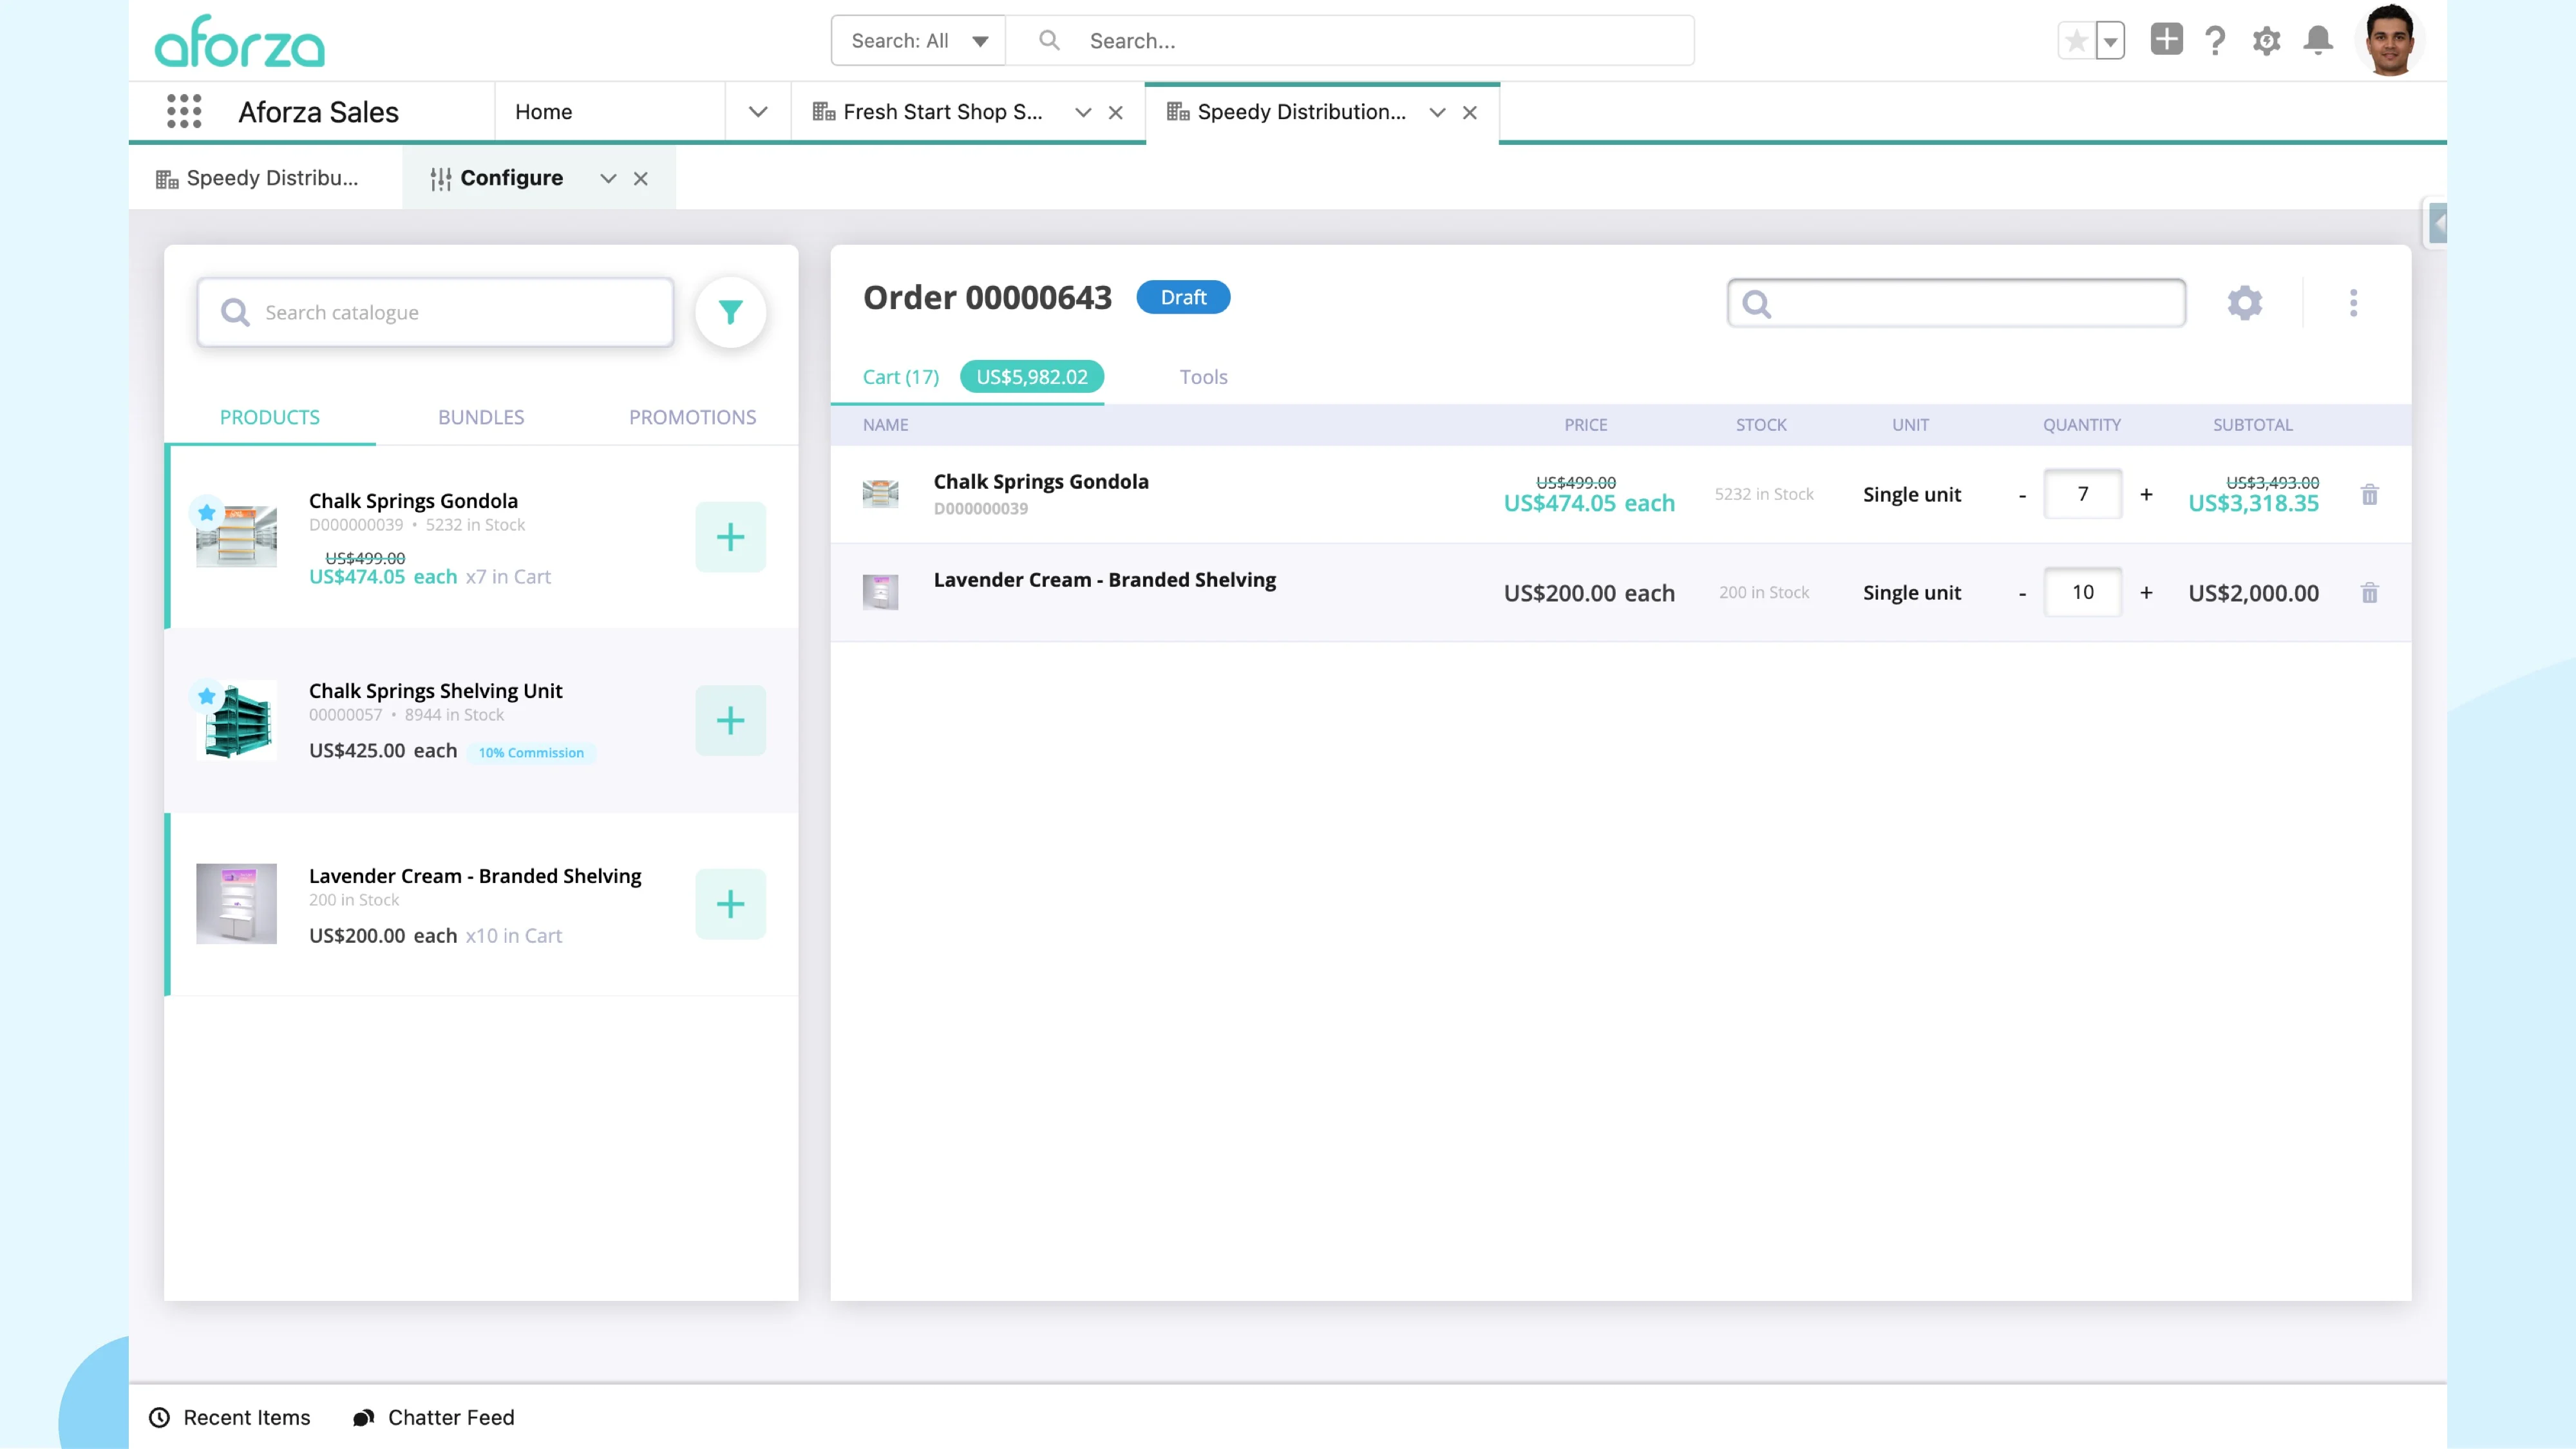
Task: Open the order more options kebab menu
Action: coord(2353,303)
